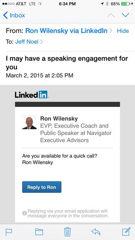Flag this email message
The width and height of the screenshot is (135, 240).
9,232
